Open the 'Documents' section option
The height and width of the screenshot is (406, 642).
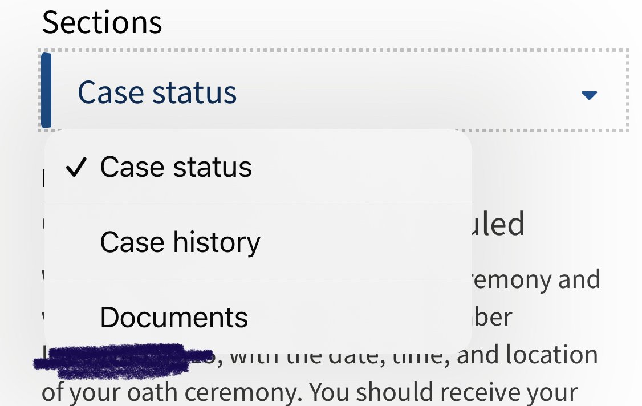258,317
